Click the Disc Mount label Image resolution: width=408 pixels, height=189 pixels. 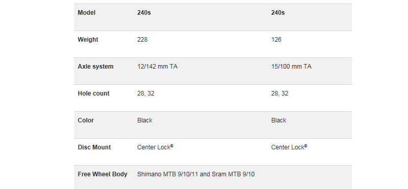point(94,147)
